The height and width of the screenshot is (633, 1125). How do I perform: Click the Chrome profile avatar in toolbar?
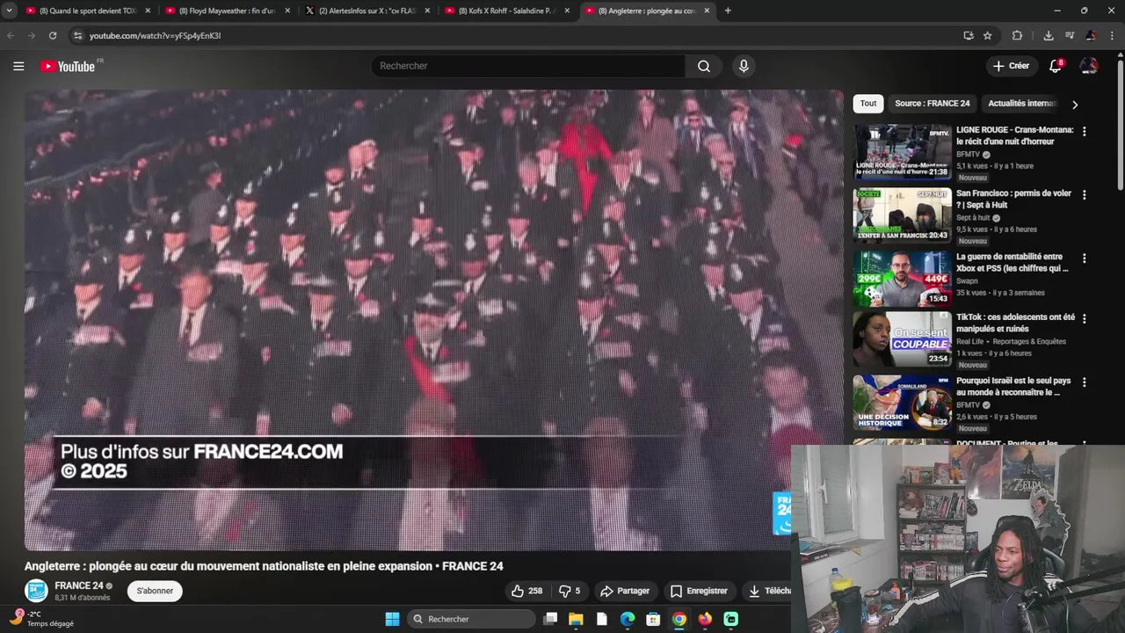click(1091, 35)
